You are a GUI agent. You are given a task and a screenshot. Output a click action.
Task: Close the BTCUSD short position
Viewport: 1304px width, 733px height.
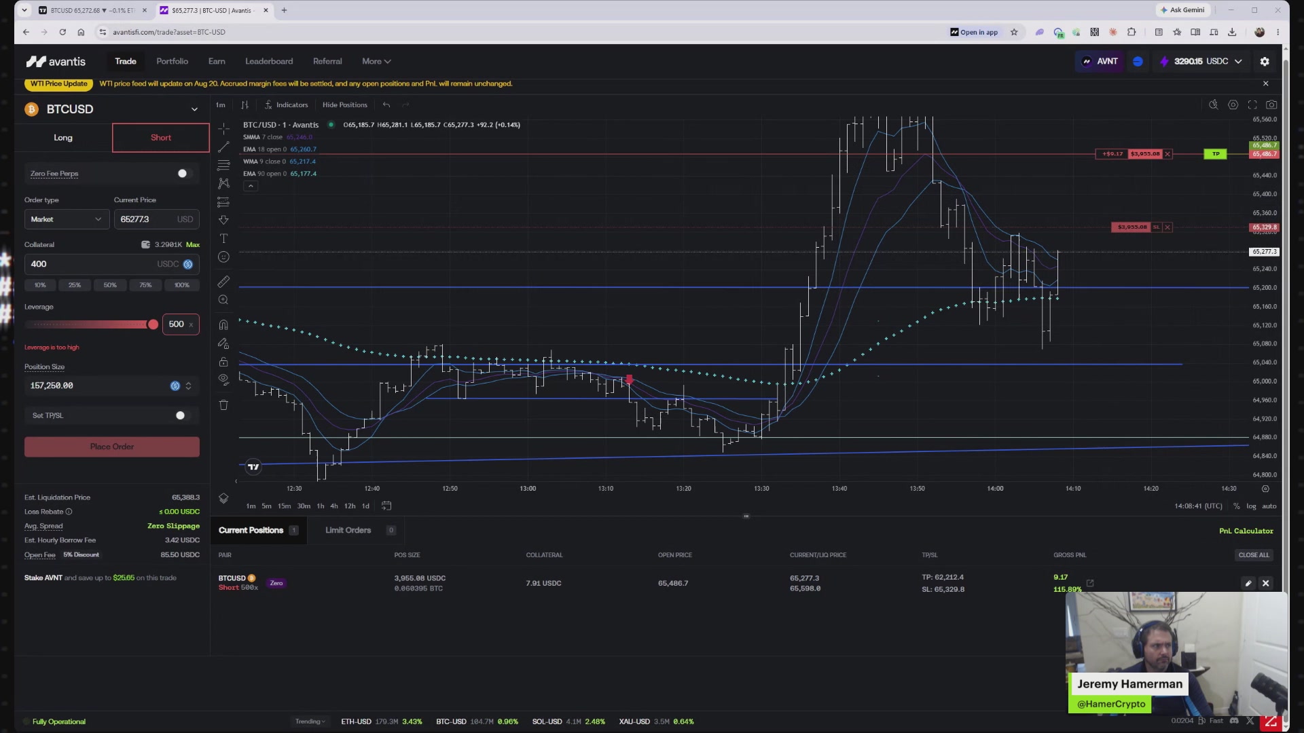[1266, 583]
